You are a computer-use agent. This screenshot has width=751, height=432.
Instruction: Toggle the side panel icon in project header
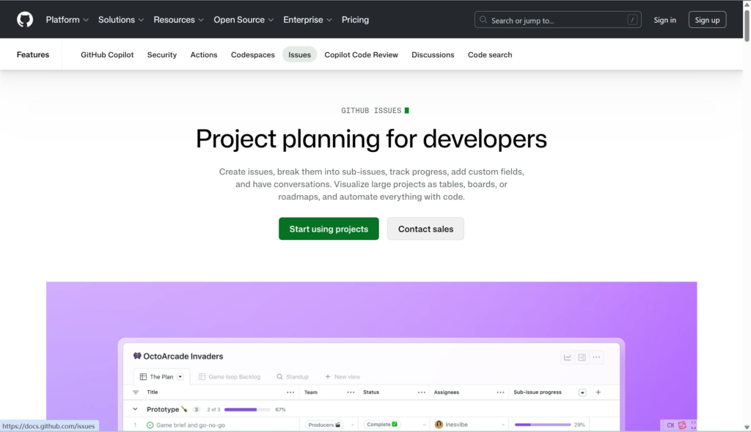582,357
